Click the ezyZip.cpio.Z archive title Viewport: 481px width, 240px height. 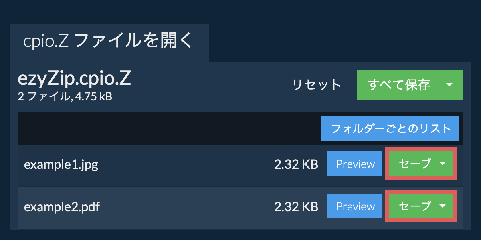[x=74, y=79]
